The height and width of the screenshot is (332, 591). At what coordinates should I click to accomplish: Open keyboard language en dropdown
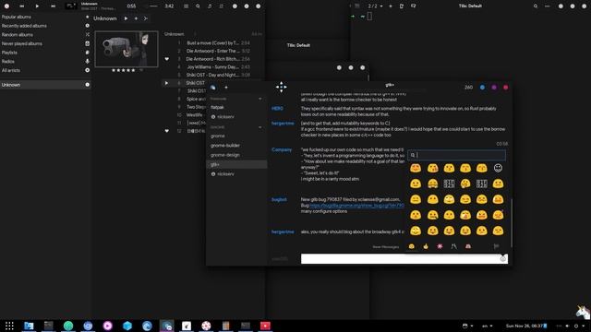click(x=488, y=326)
